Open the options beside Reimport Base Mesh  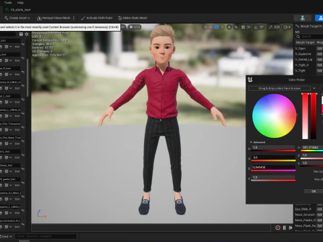pos(74,18)
